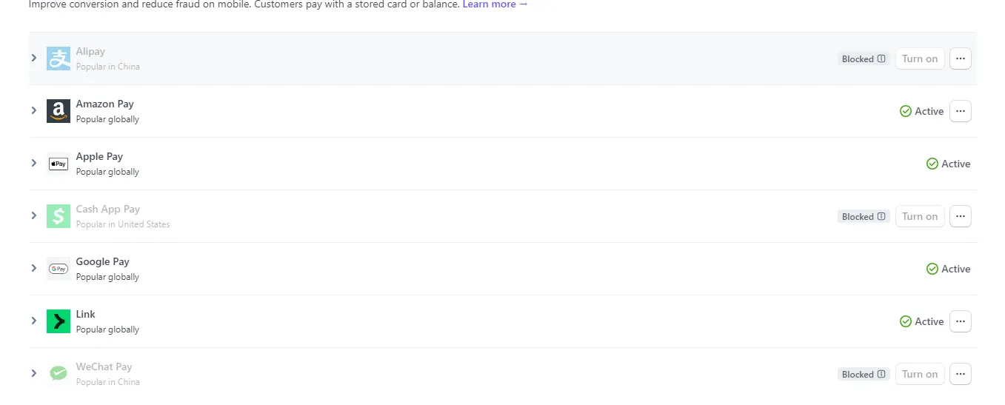
Task: Open the more options menu for Link
Action: (961, 321)
